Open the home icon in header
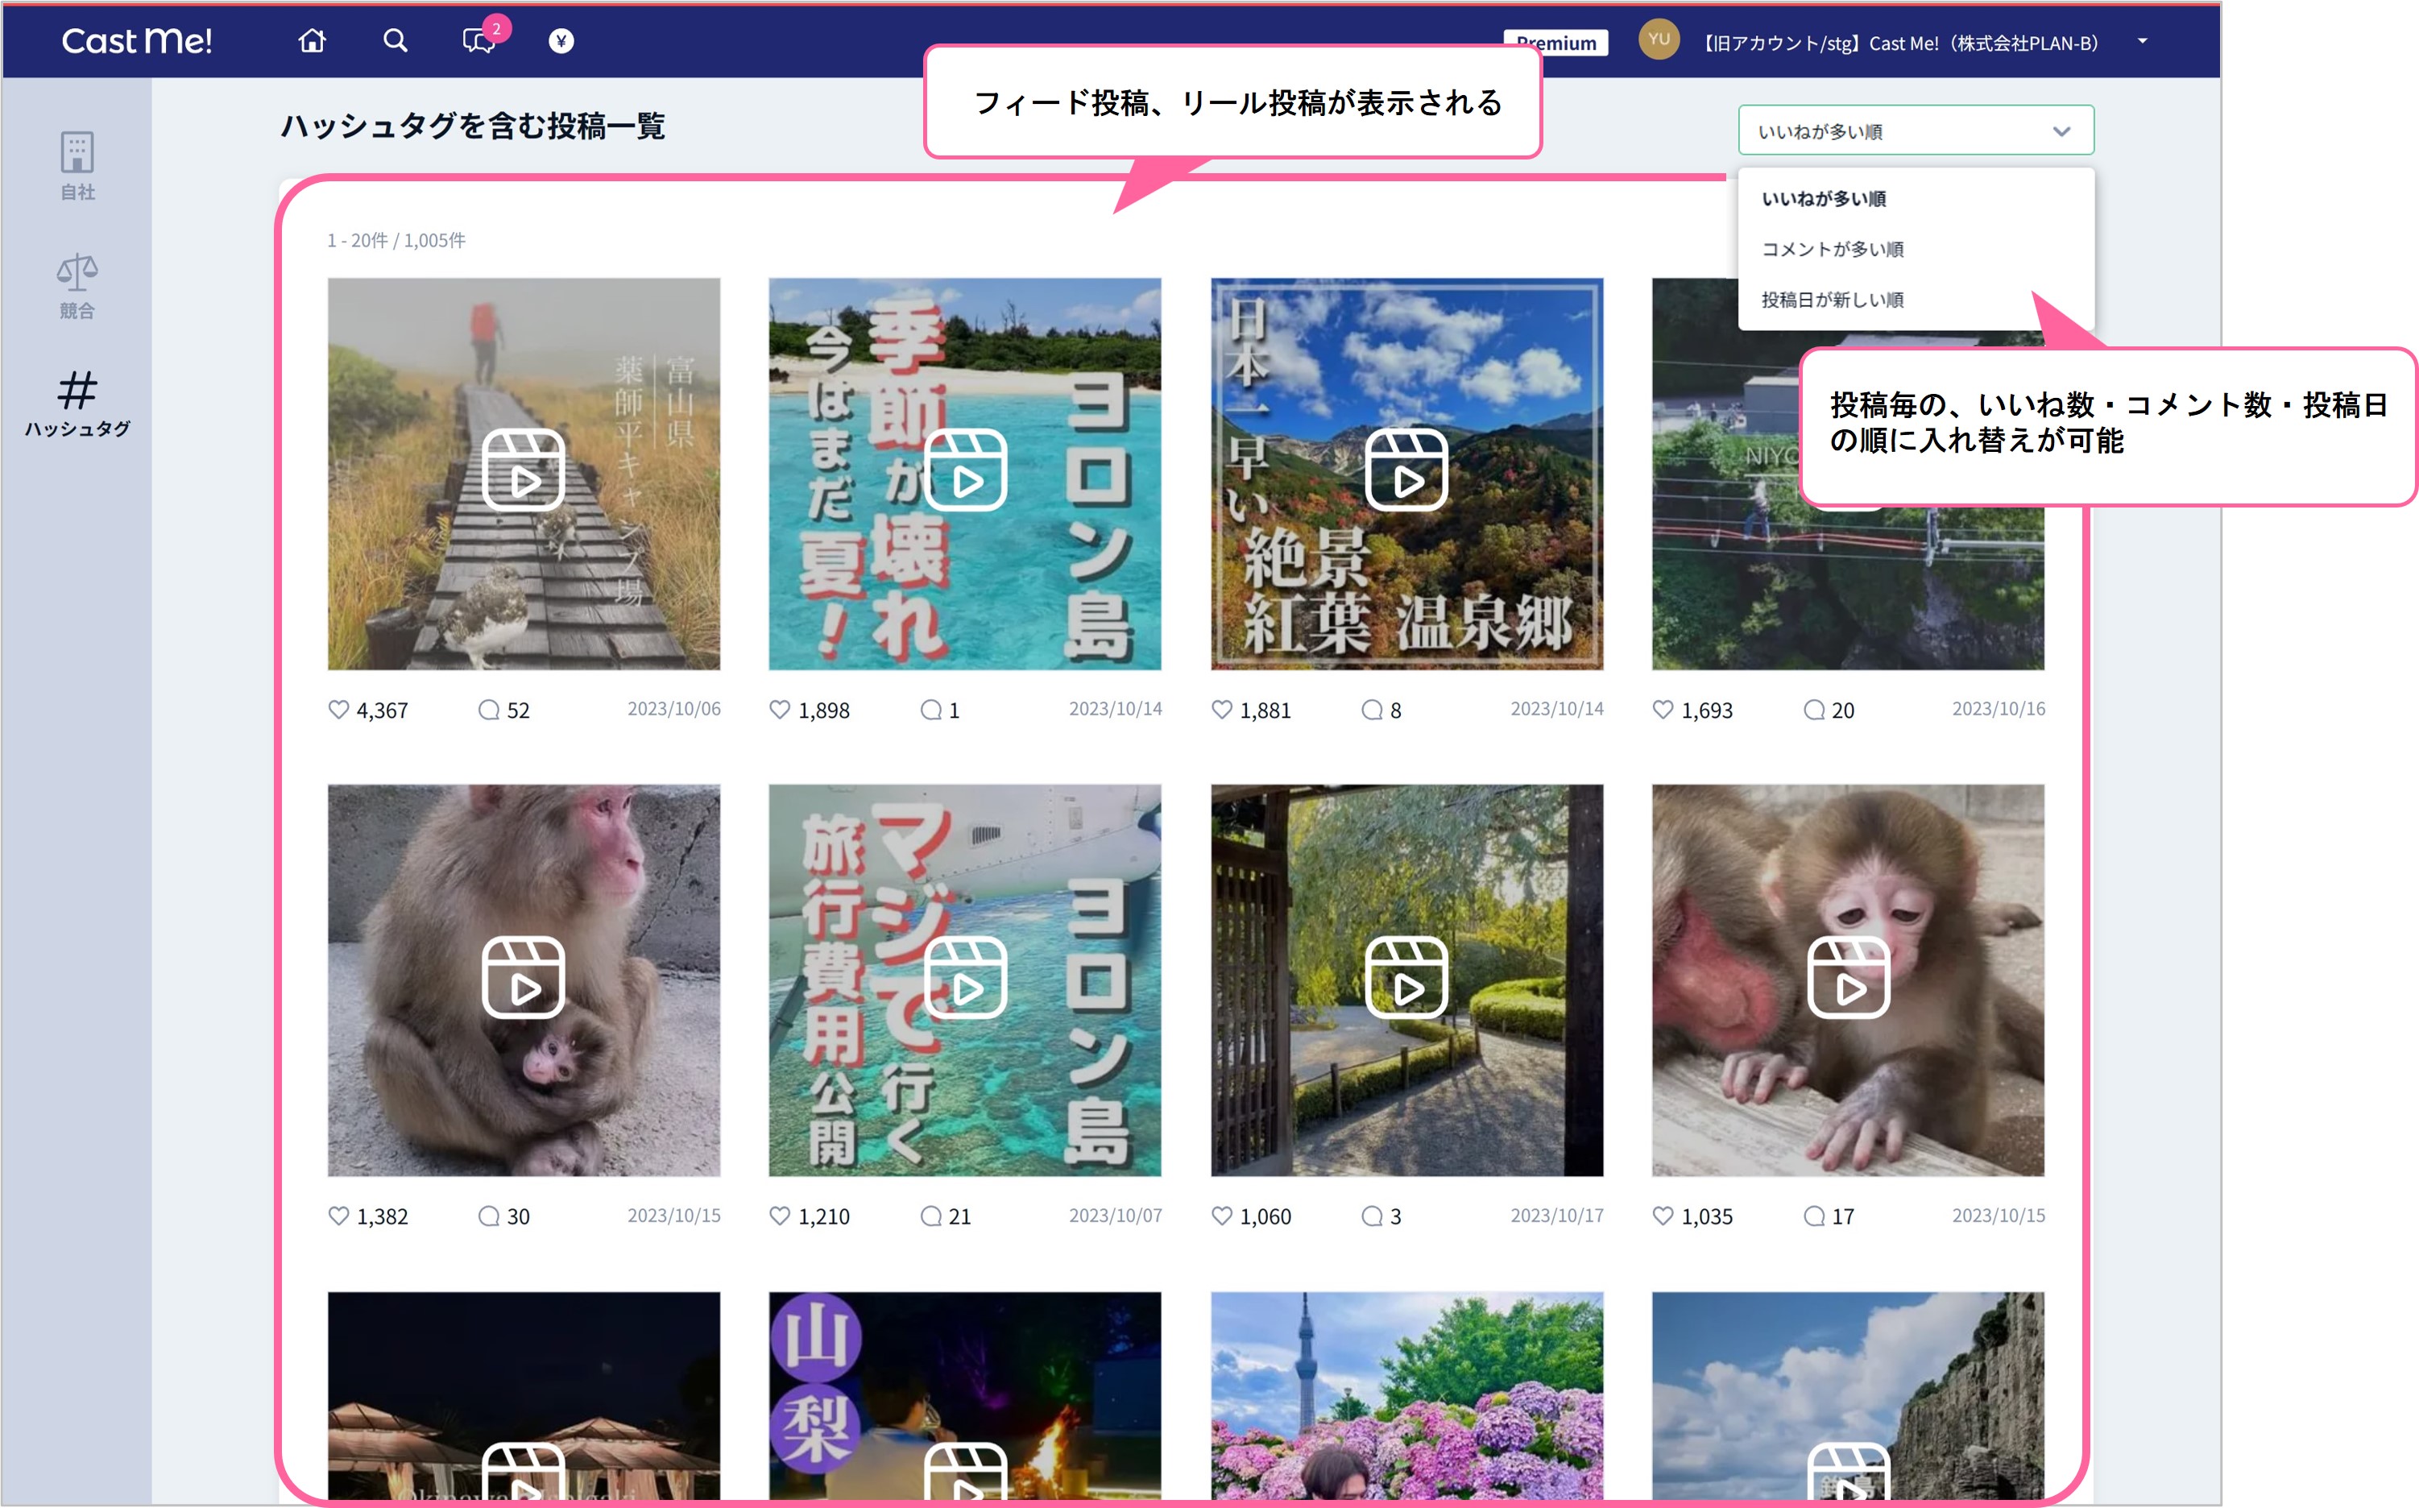2419x1508 pixels. [312, 41]
